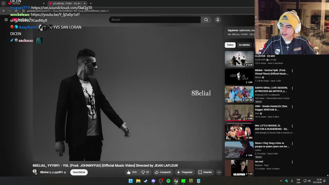The height and width of the screenshot is (185, 329).
Task: Close the first YouTube browser tab
Action: [x=44, y=4]
